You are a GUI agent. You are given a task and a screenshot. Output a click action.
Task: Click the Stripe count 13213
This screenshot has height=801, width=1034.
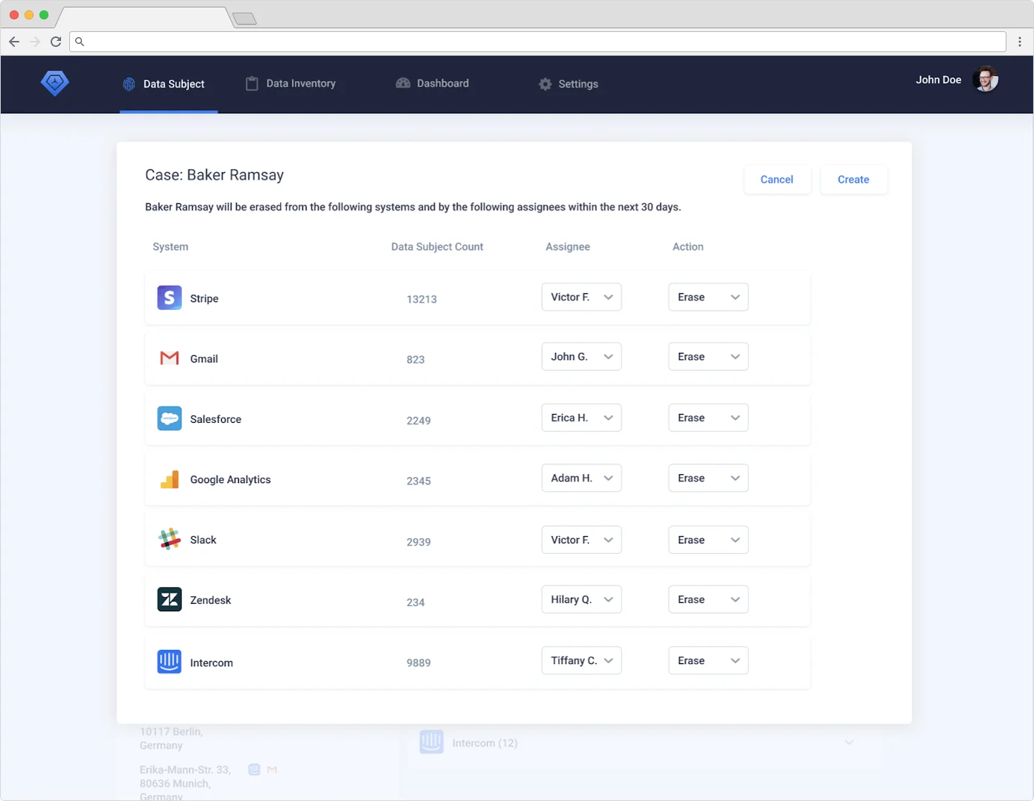(421, 299)
